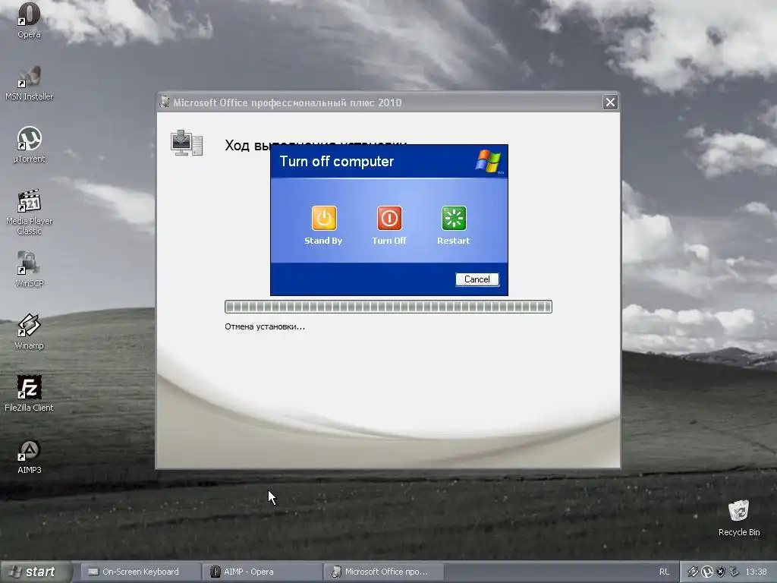Viewport: 777px width, 583px height.
Task: Click the red Turn Off icon
Action: tap(389, 218)
